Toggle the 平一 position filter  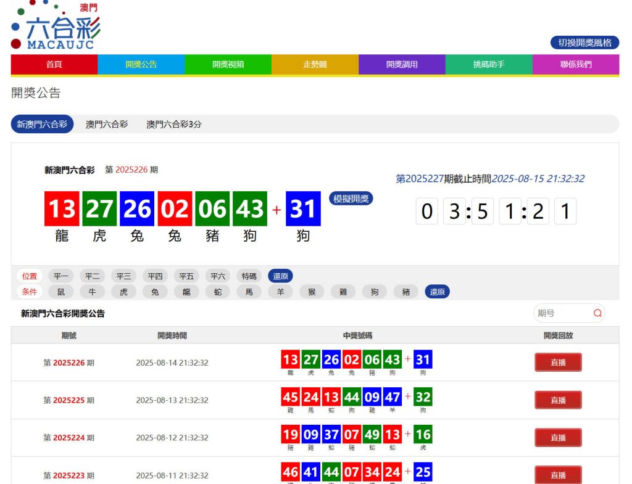pyautogui.click(x=60, y=276)
